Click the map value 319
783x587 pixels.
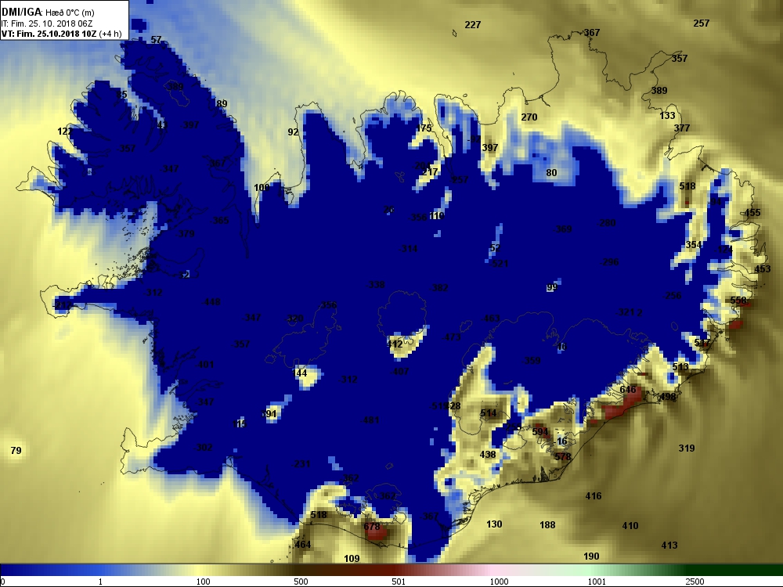687,448
